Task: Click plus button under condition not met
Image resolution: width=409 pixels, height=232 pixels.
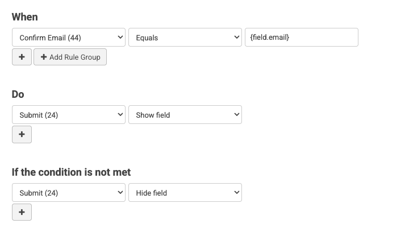Action: 22,212
